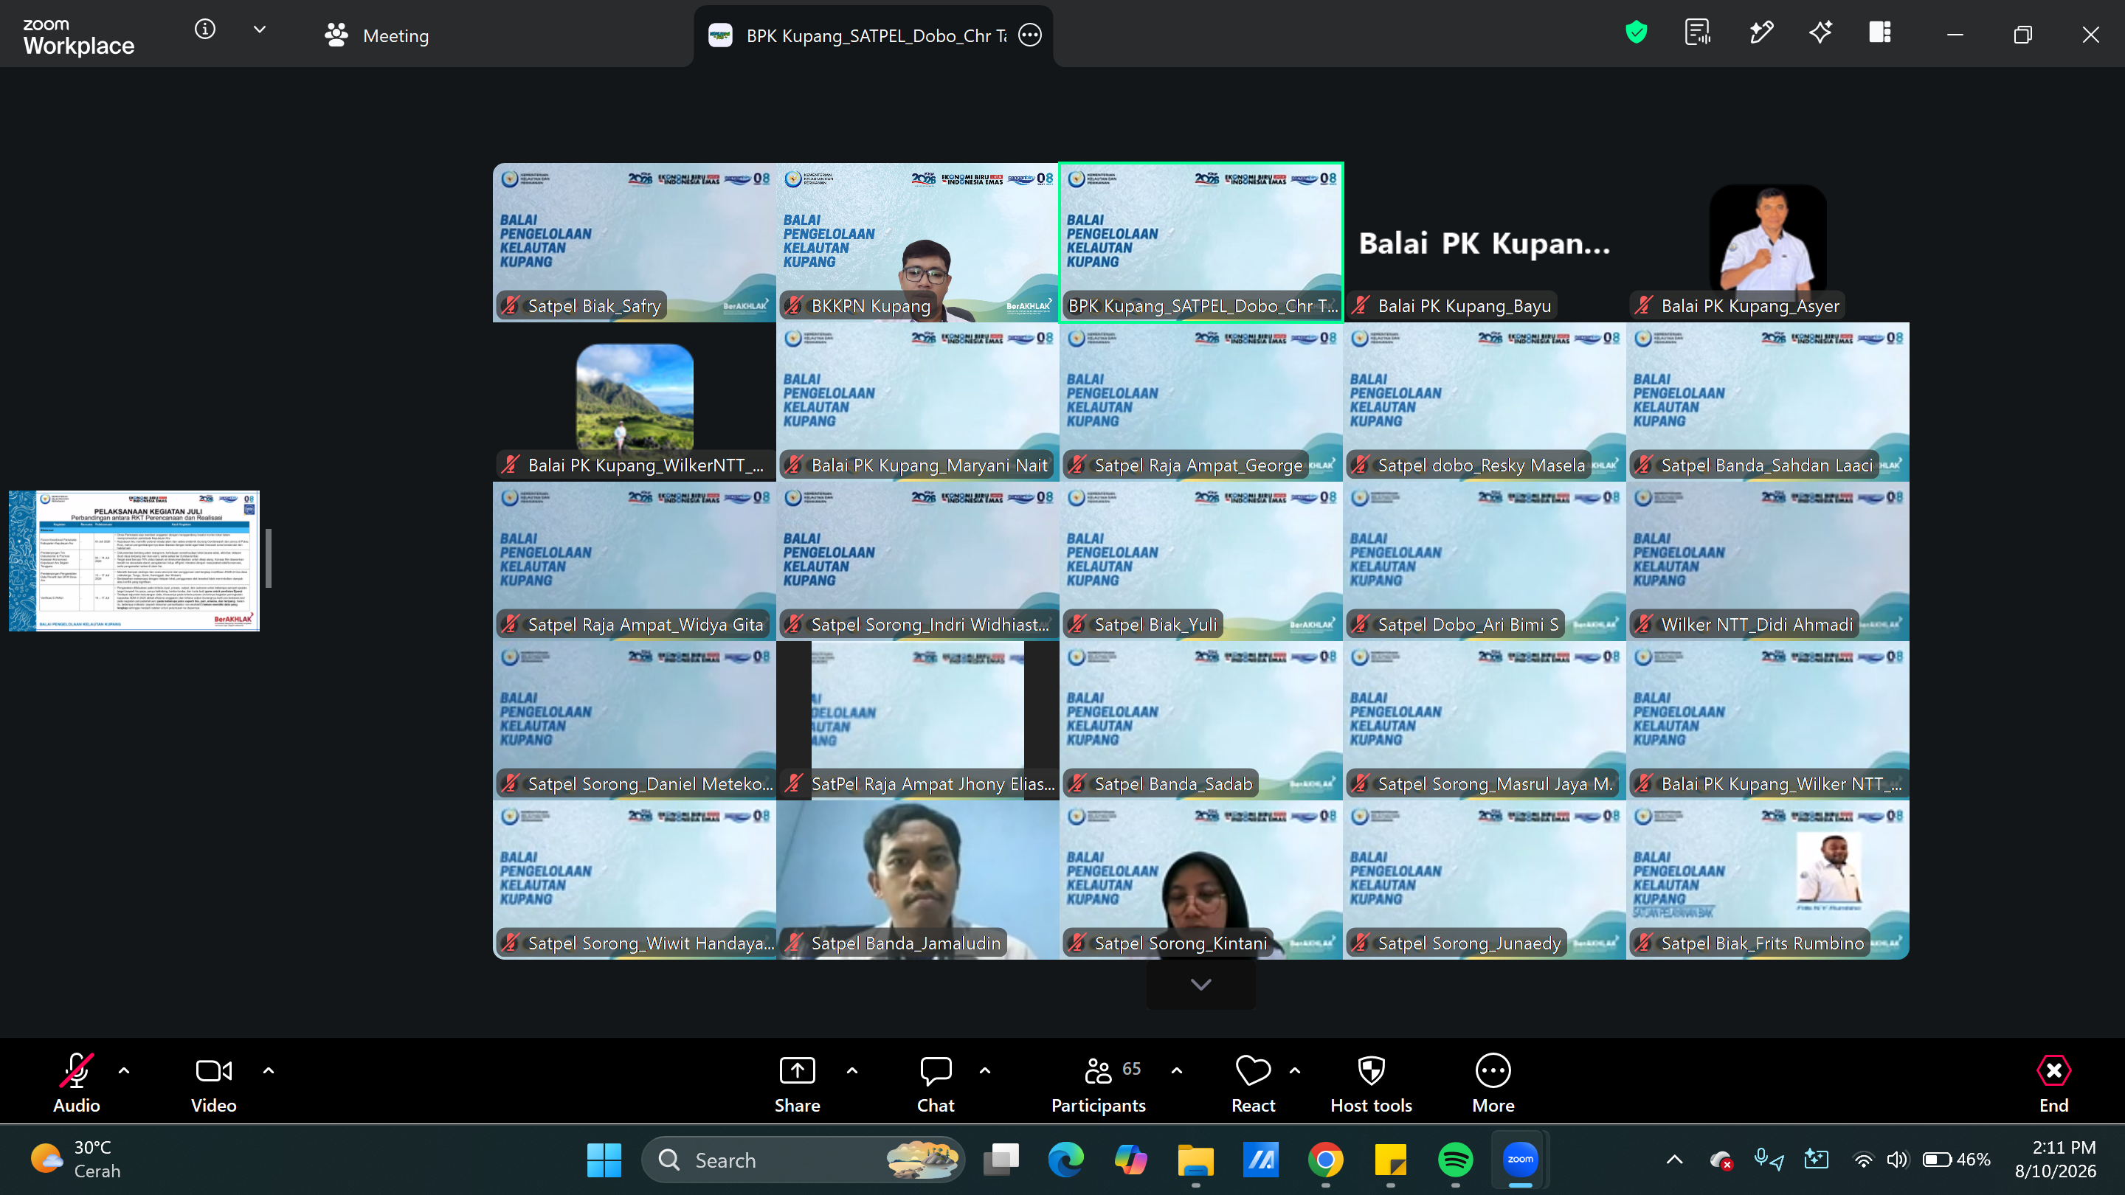Image resolution: width=2125 pixels, height=1195 pixels.
Task: Open the AI Companion sparkle icon
Action: point(1820,33)
